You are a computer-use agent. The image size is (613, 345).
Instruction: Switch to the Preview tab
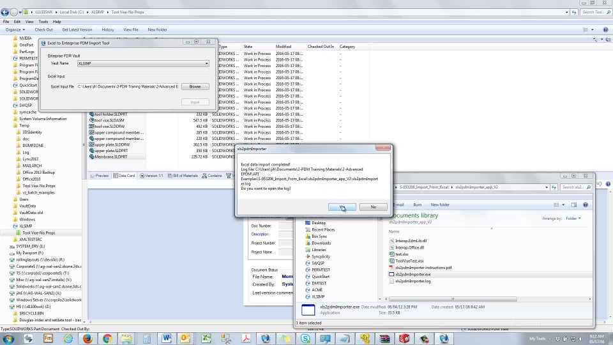point(100,176)
